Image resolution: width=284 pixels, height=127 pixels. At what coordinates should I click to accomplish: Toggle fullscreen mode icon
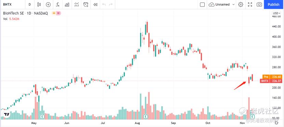pos(250,4)
